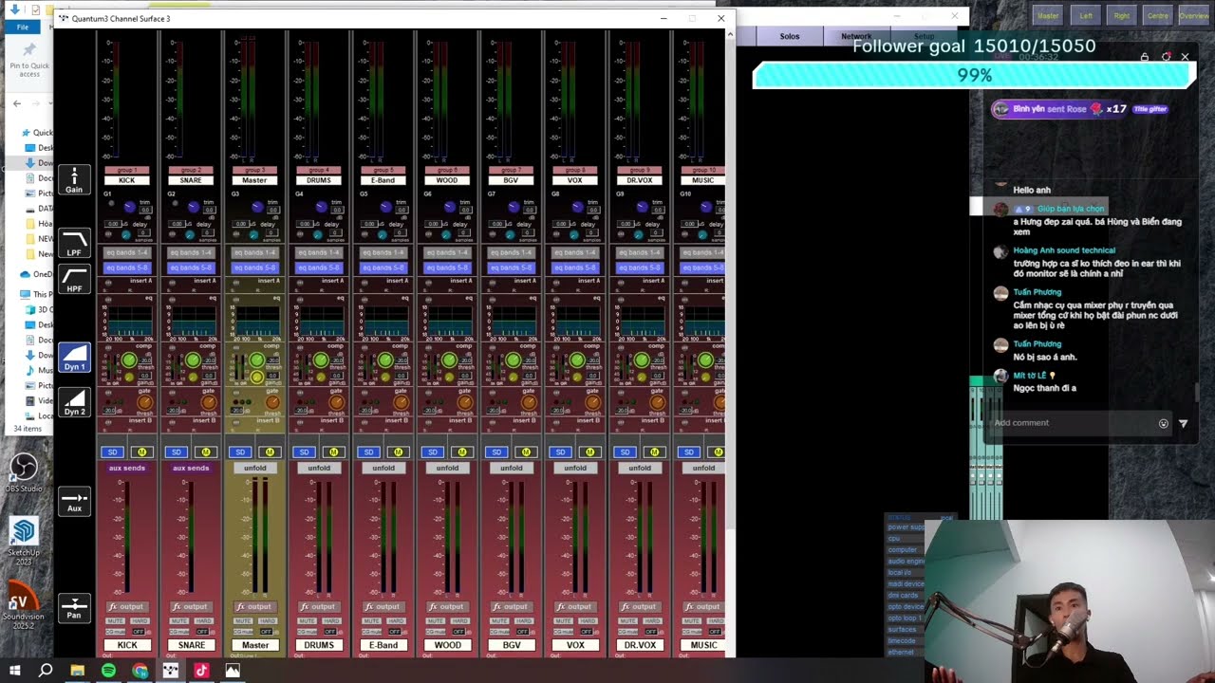The height and width of the screenshot is (683, 1215).
Task: Click the lock icon on chat overlay
Action: coord(1145,57)
